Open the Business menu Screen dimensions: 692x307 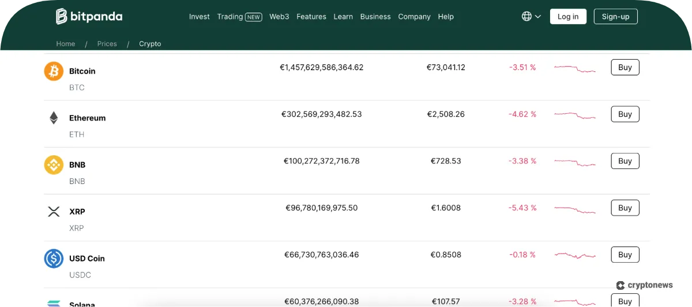pyautogui.click(x=375, y=17)
